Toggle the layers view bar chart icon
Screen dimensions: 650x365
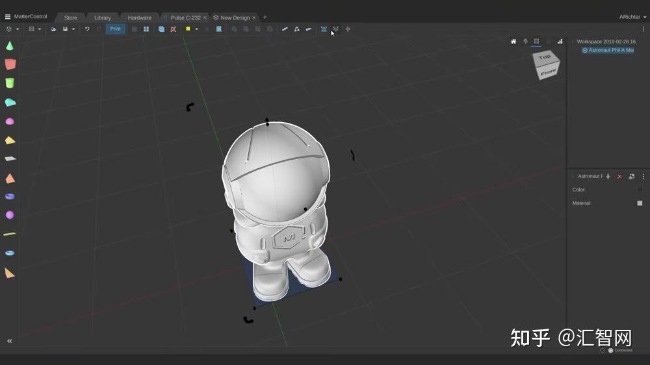[x=560, y=42]
